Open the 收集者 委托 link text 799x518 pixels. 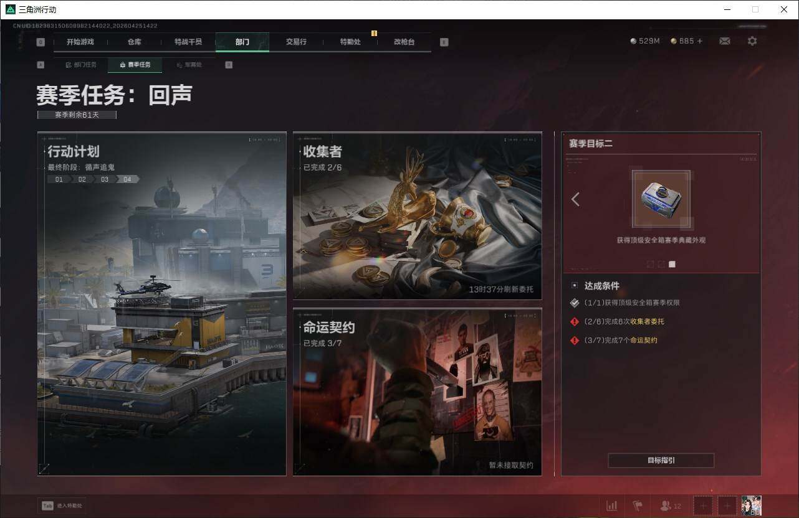click(648, 322)
